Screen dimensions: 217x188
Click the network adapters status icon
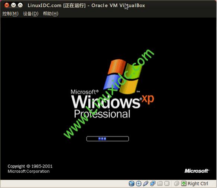[153, 184]
